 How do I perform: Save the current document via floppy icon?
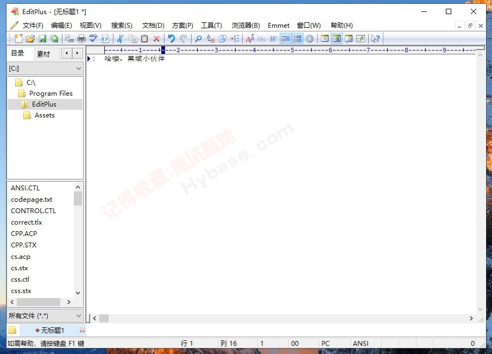(42, 39)
